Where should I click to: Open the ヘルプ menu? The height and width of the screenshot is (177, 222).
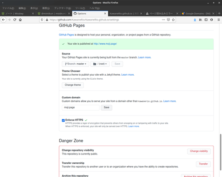click(95, 8)
